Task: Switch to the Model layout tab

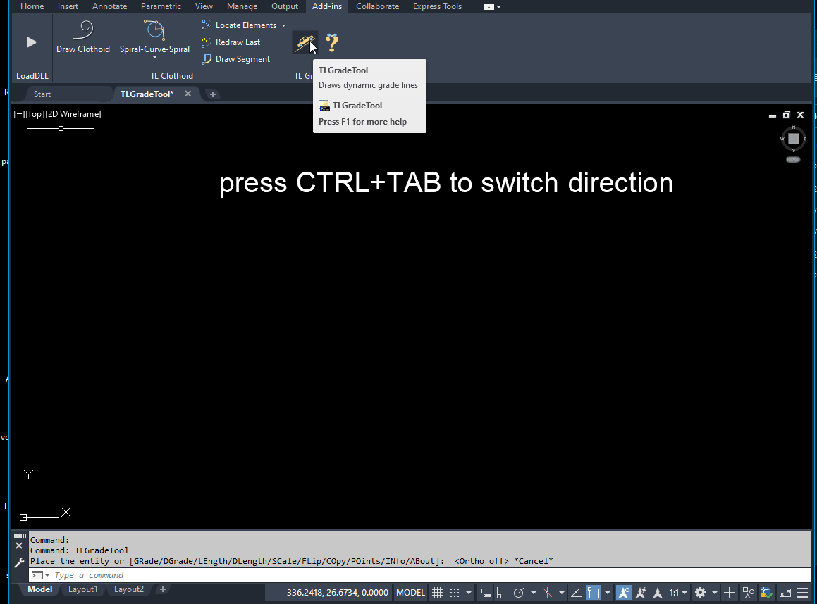Action: point(39,589)
